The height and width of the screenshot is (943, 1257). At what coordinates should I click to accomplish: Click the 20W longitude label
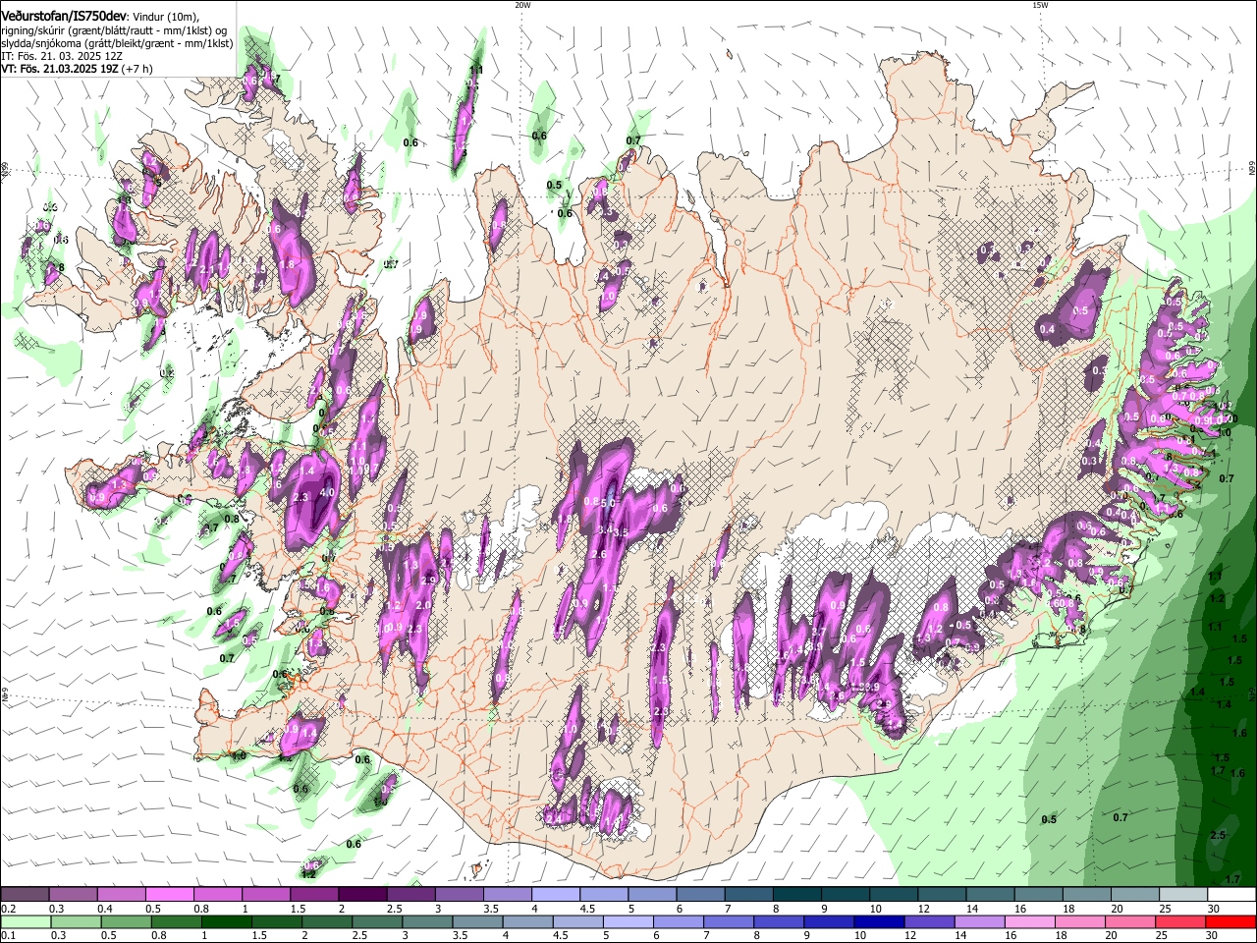(522, 5)
